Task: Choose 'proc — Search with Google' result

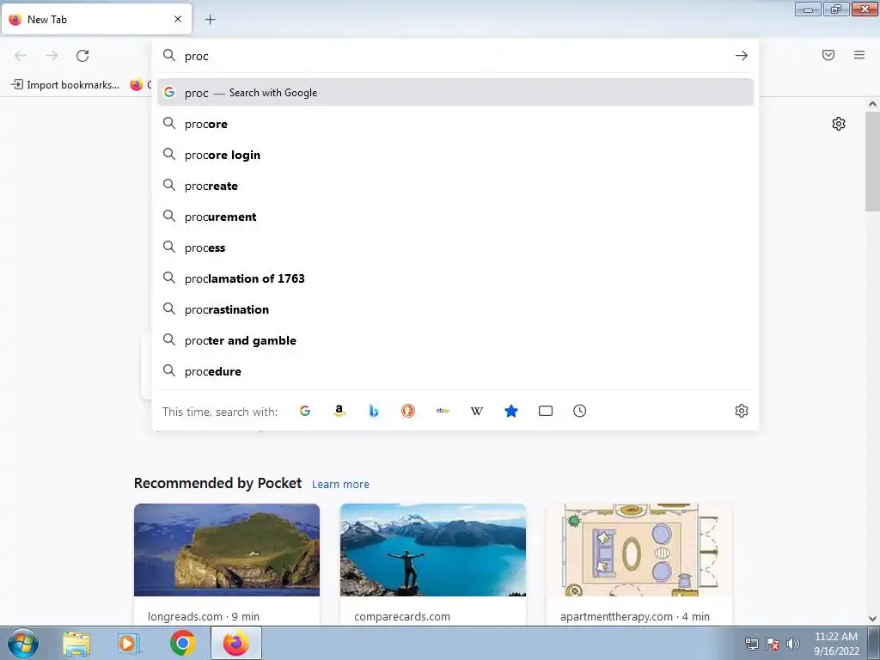Action: click(455, 93)
